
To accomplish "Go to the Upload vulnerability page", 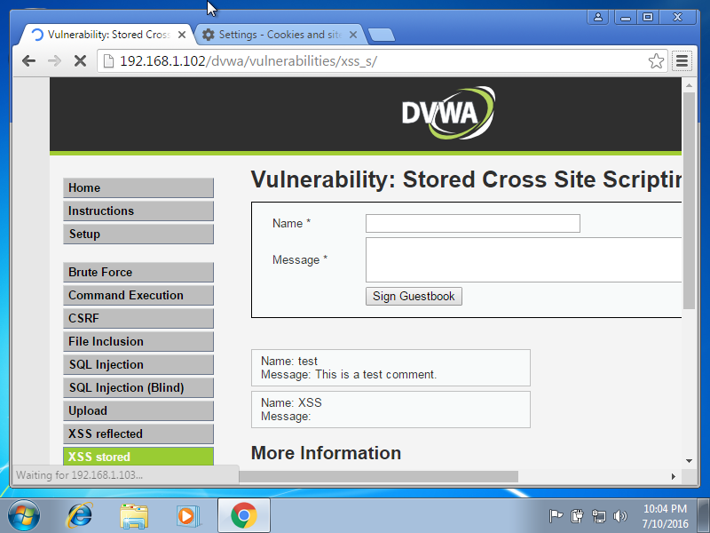I will (x=138, y=410).
